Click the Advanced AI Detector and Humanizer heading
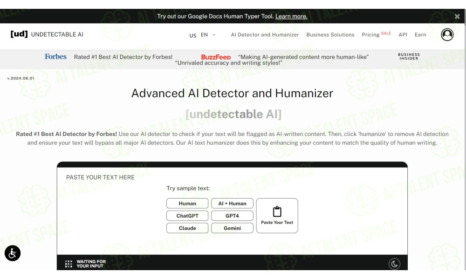This screenshot has width=466, height=279. [x=232, y=93]
